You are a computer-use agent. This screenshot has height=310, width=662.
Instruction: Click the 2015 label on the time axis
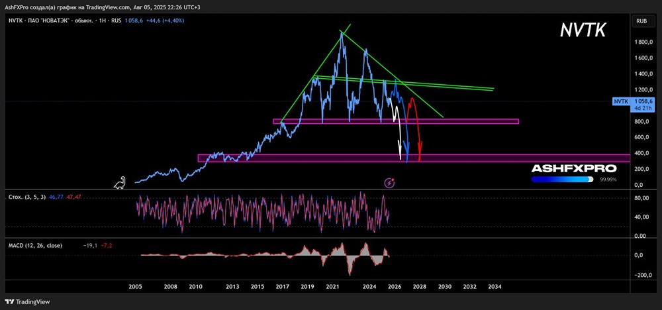pos(257,287)
